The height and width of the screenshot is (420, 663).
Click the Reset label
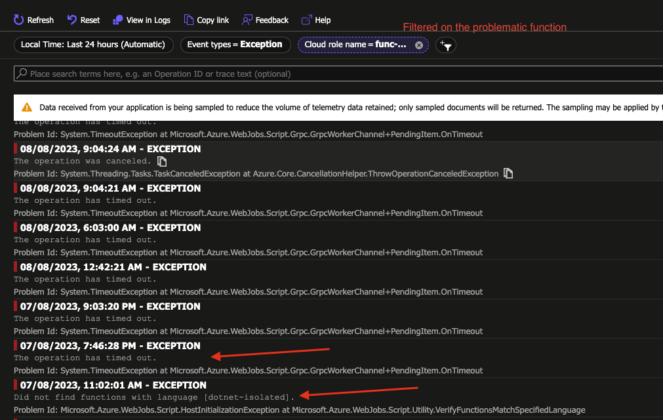(x=90, y=20)
